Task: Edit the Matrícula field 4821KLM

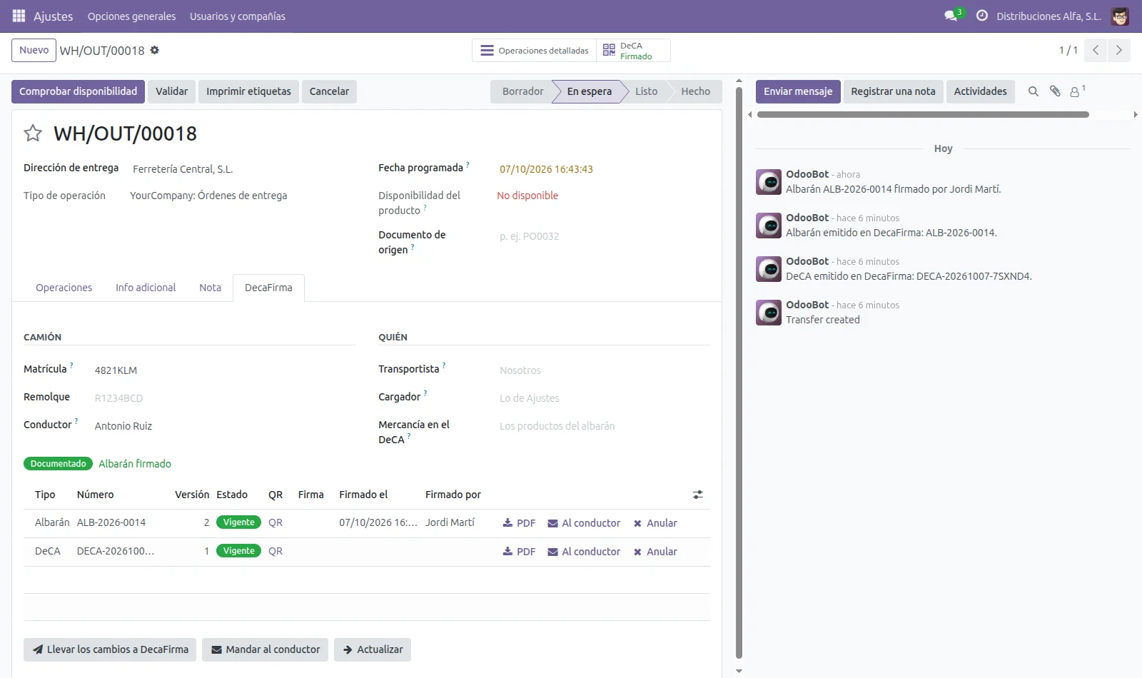Action: [x=224, y=370]
